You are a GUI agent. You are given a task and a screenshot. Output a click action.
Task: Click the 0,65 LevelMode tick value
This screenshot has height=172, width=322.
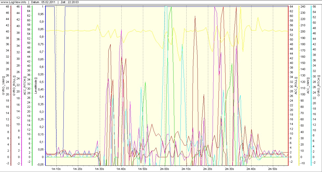41,59
